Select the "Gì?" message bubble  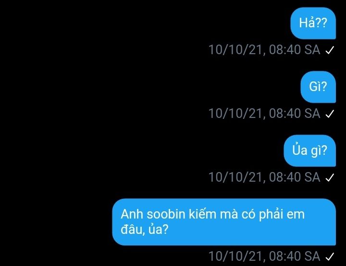click(x=318, y=87)
